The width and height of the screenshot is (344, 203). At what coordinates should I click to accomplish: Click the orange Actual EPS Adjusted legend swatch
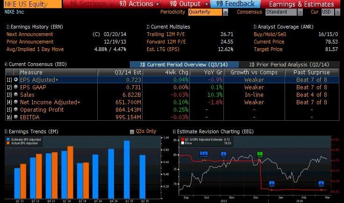point(8,143)
